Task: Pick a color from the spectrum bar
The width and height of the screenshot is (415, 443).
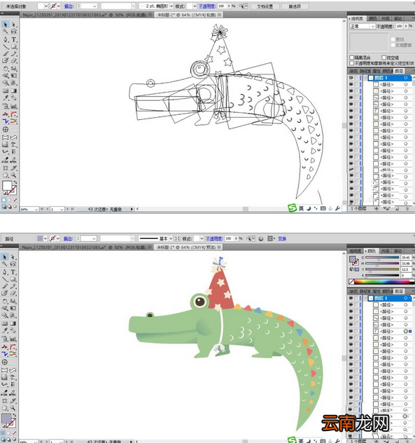Action: pyautogui.click(x=382, y=282)
